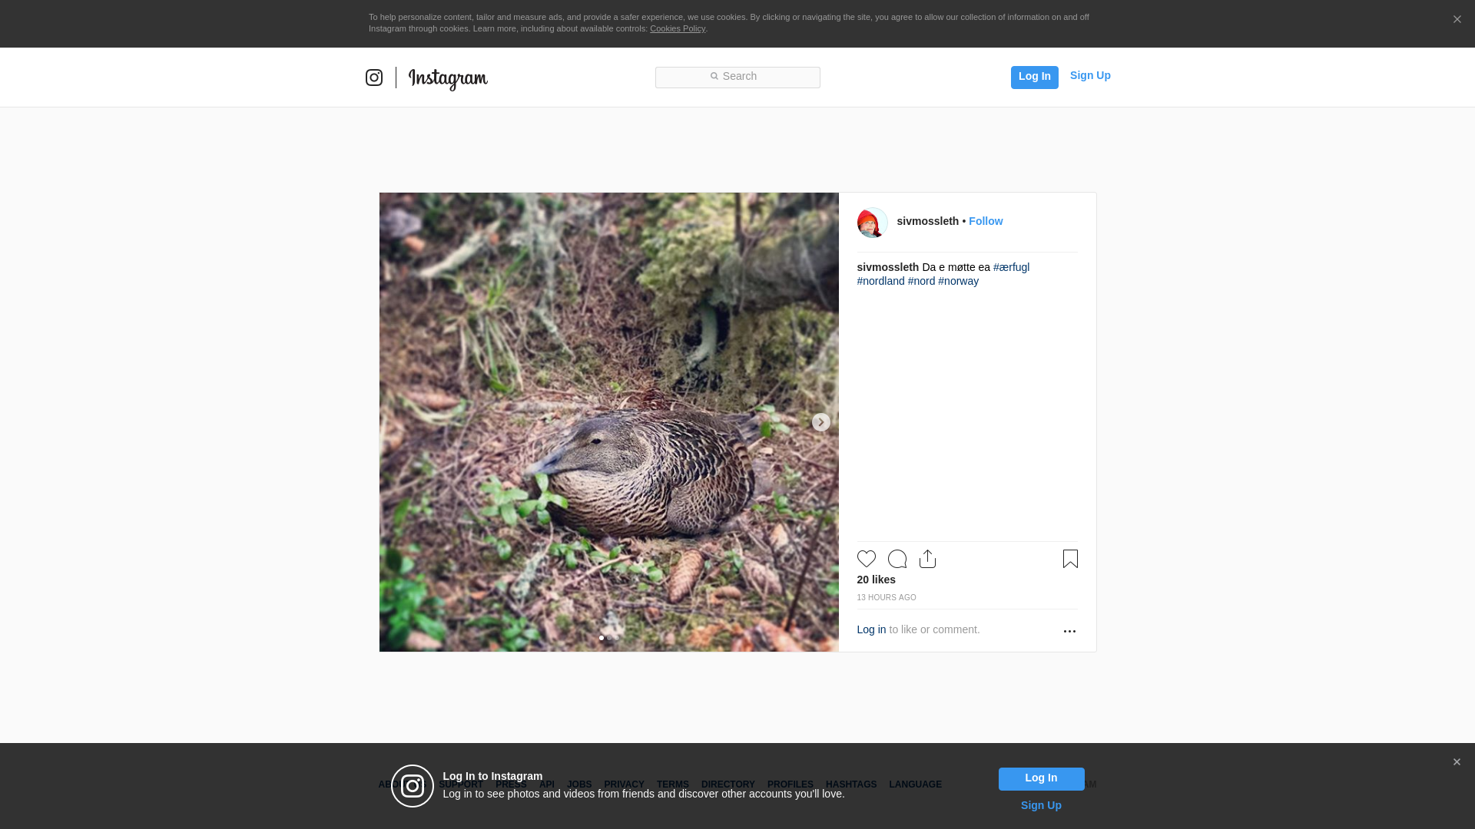Click the Instagram camera glyph in header
The image size is (1475, 829).
[x=374, y=78]
